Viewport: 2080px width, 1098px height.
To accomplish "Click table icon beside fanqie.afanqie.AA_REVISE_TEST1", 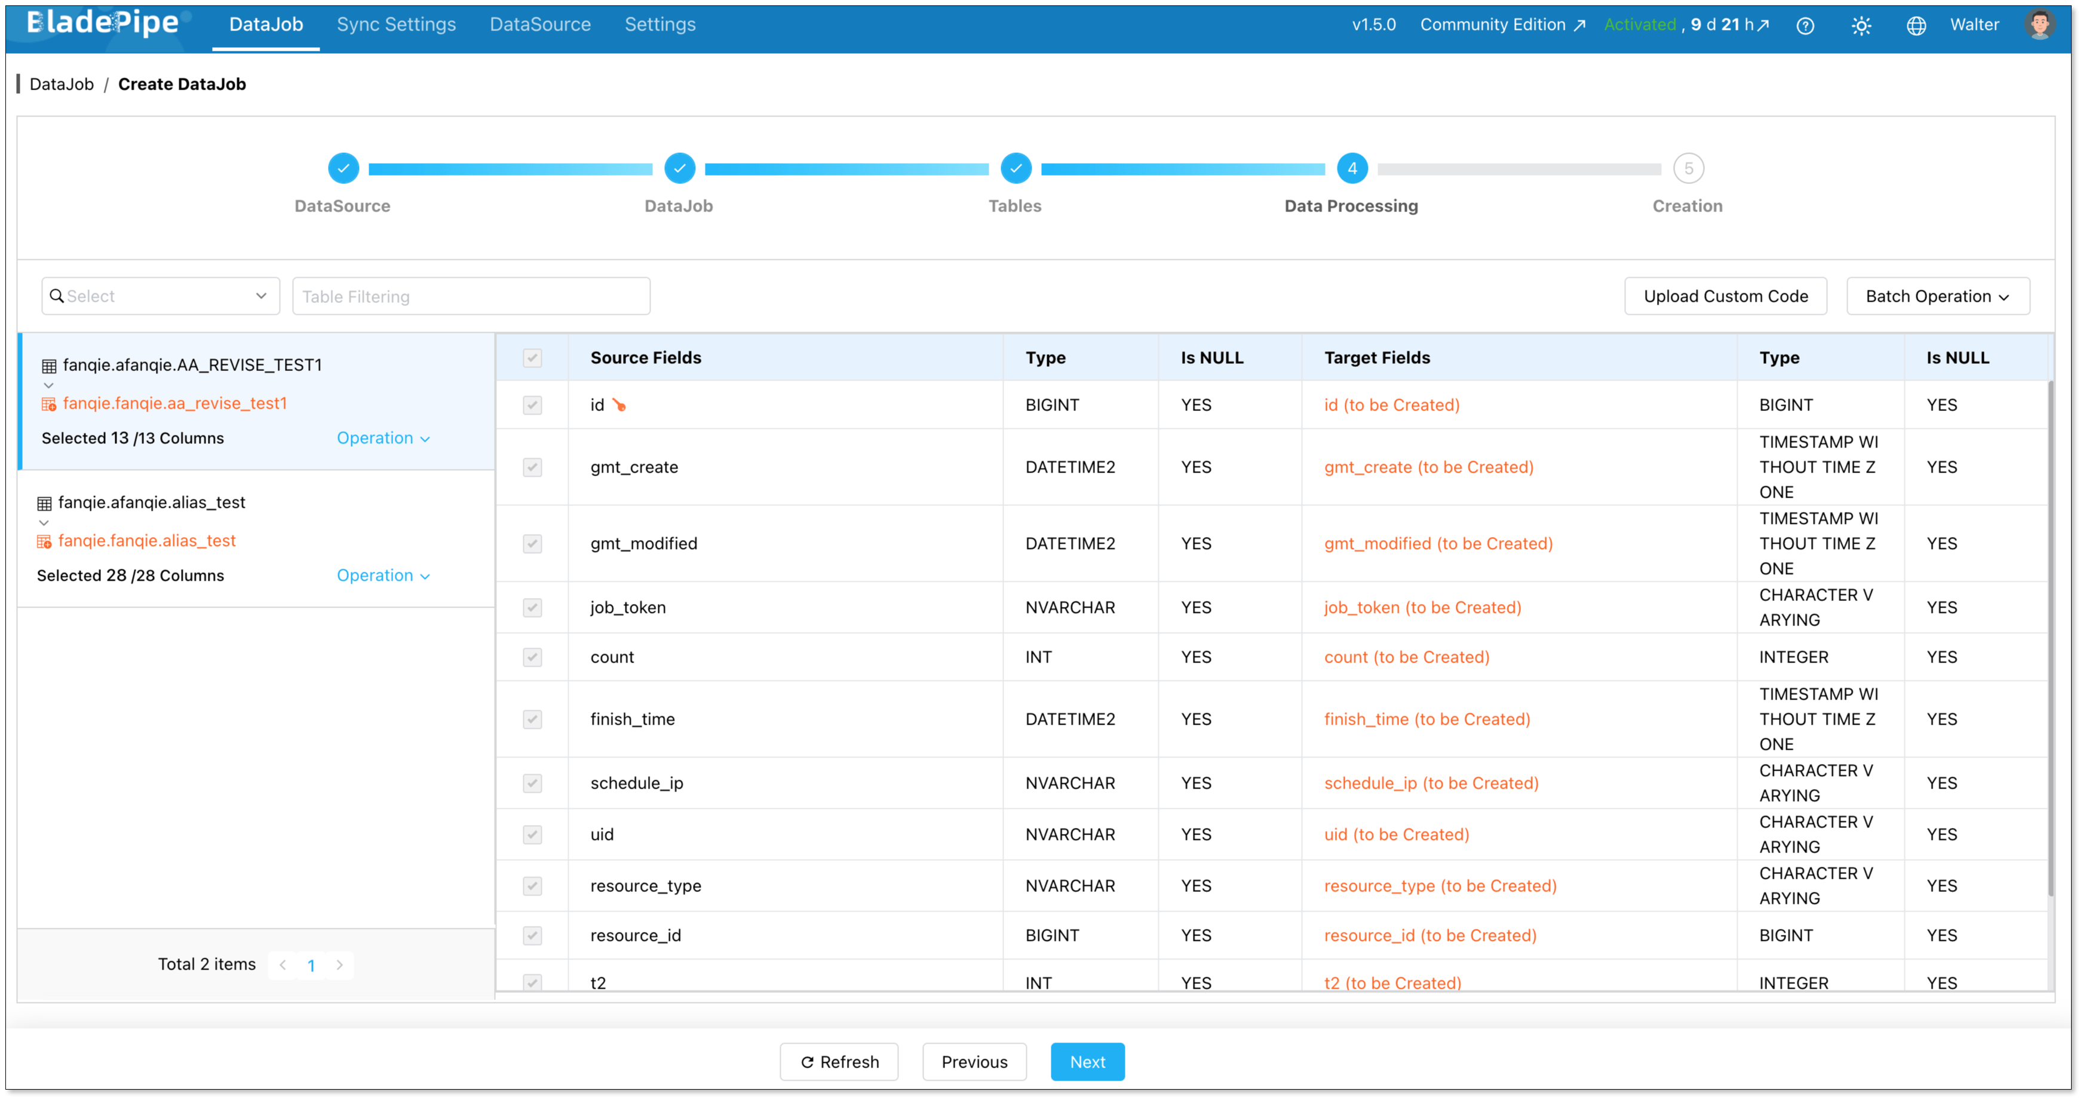I will pyautogui.click(x=49, y=366).
